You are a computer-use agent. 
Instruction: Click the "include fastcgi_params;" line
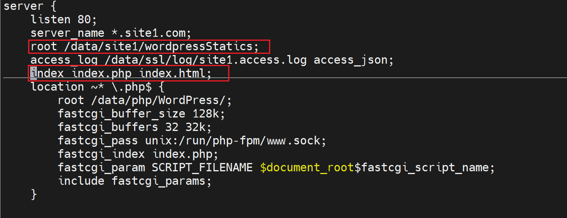135,181
